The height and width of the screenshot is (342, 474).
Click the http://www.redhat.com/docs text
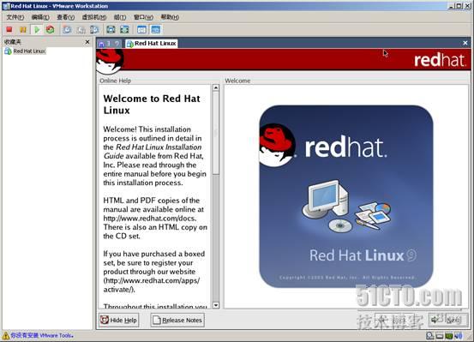point(150,218)
